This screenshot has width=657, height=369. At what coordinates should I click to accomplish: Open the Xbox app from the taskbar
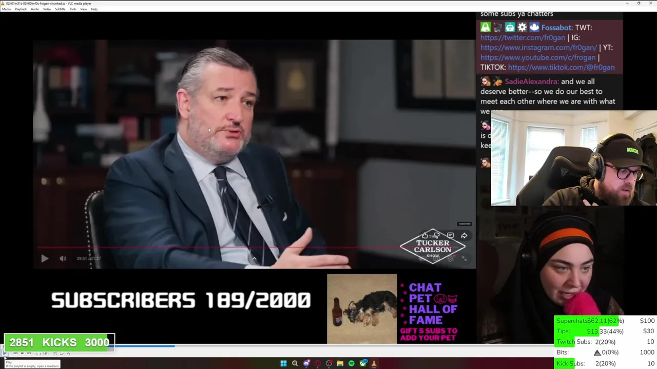pos(363,363)
